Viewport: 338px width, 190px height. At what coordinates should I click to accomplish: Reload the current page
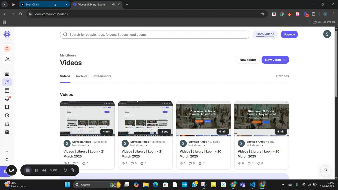click(21, 14)
